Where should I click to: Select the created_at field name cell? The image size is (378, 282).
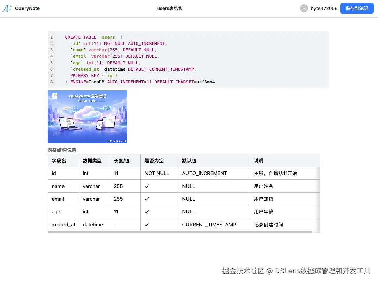[63, 225]
